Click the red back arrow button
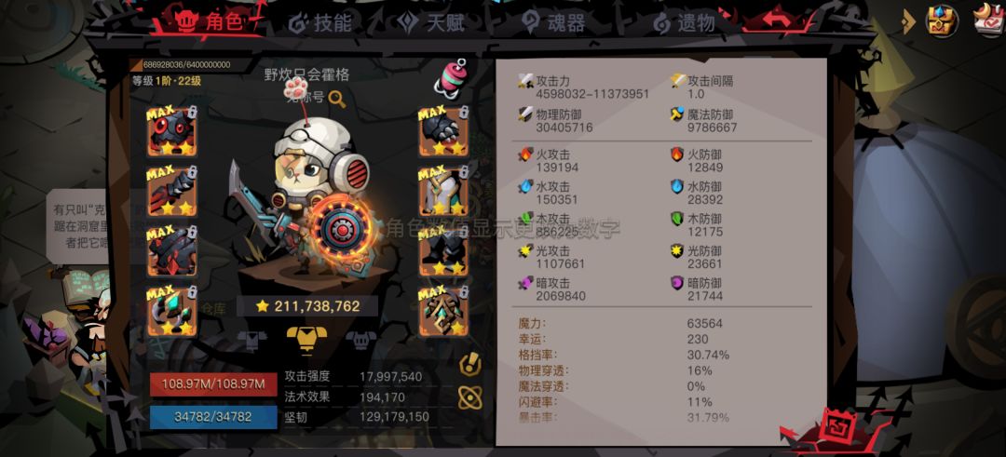 point(776,19)
